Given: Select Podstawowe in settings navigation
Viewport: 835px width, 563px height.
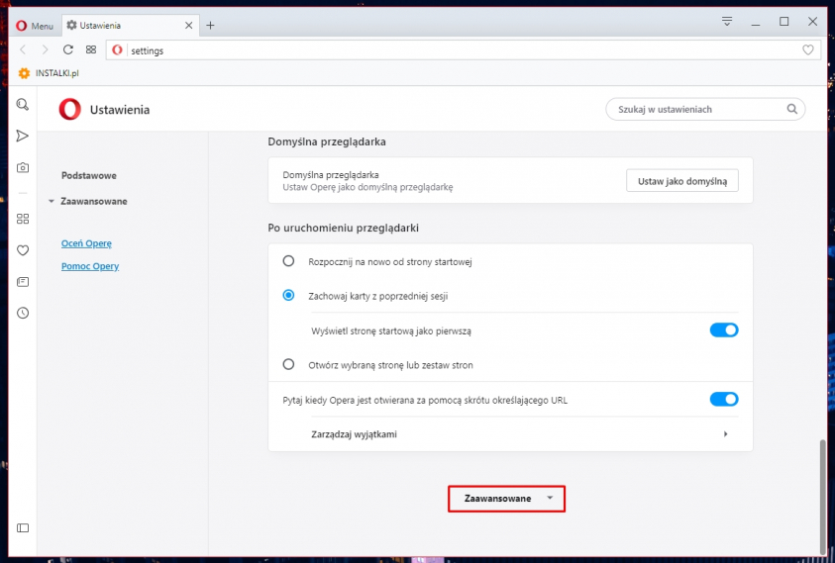Looking at the screenshot, I should pyautogui.click(x=89, y=175).
